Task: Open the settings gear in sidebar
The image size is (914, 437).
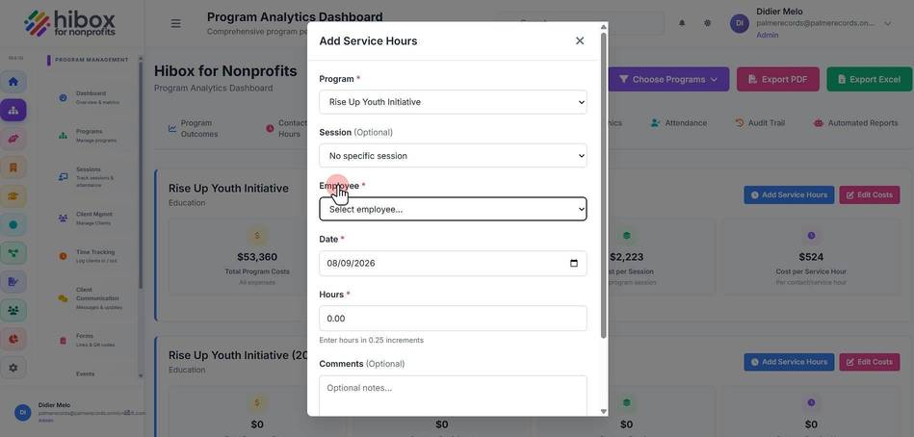Action: (13, 368)
